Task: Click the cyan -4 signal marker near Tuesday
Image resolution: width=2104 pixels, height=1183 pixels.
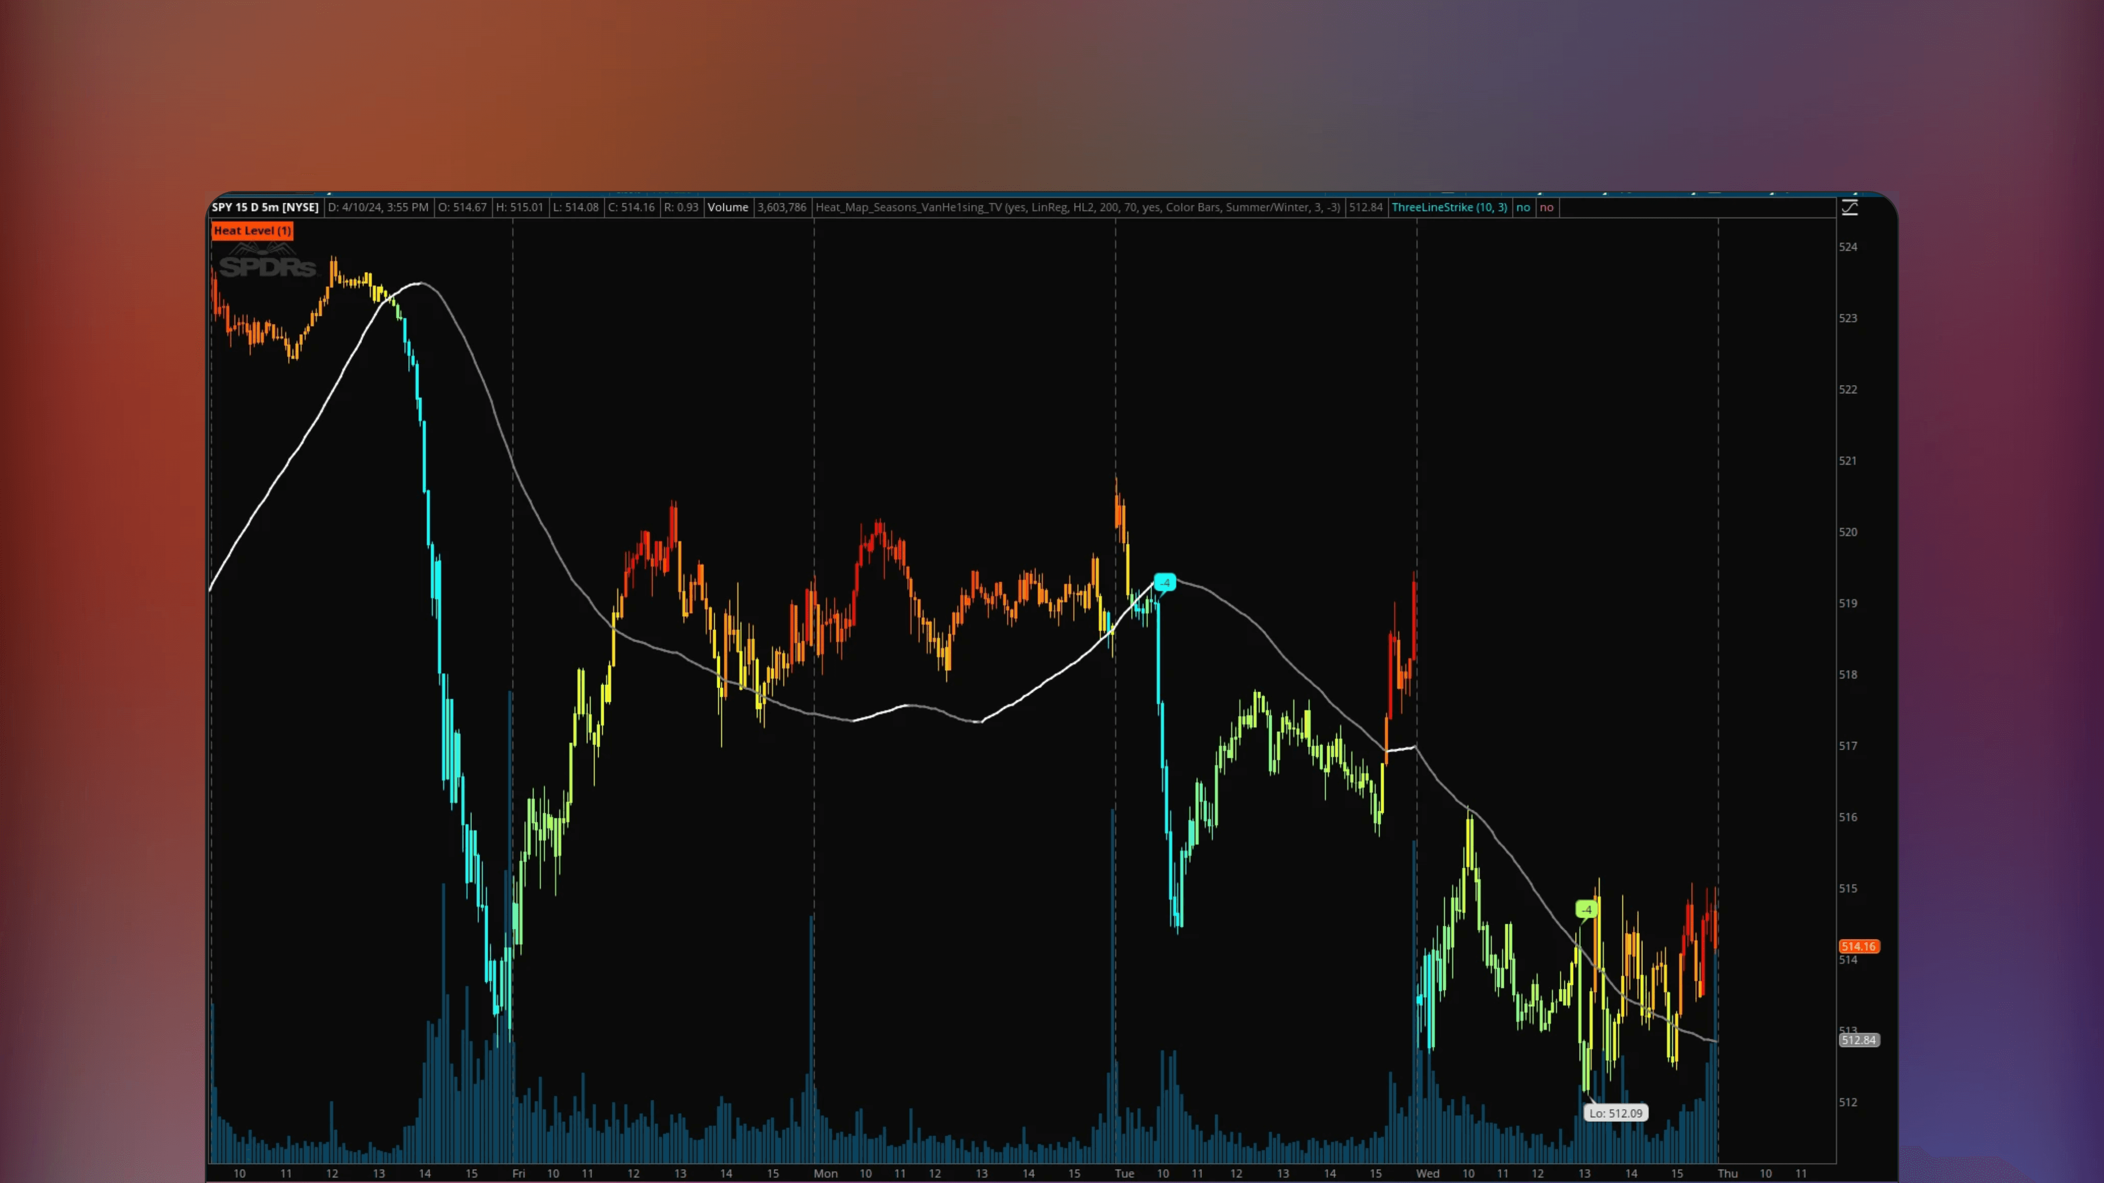Action: pos(1165,582)
